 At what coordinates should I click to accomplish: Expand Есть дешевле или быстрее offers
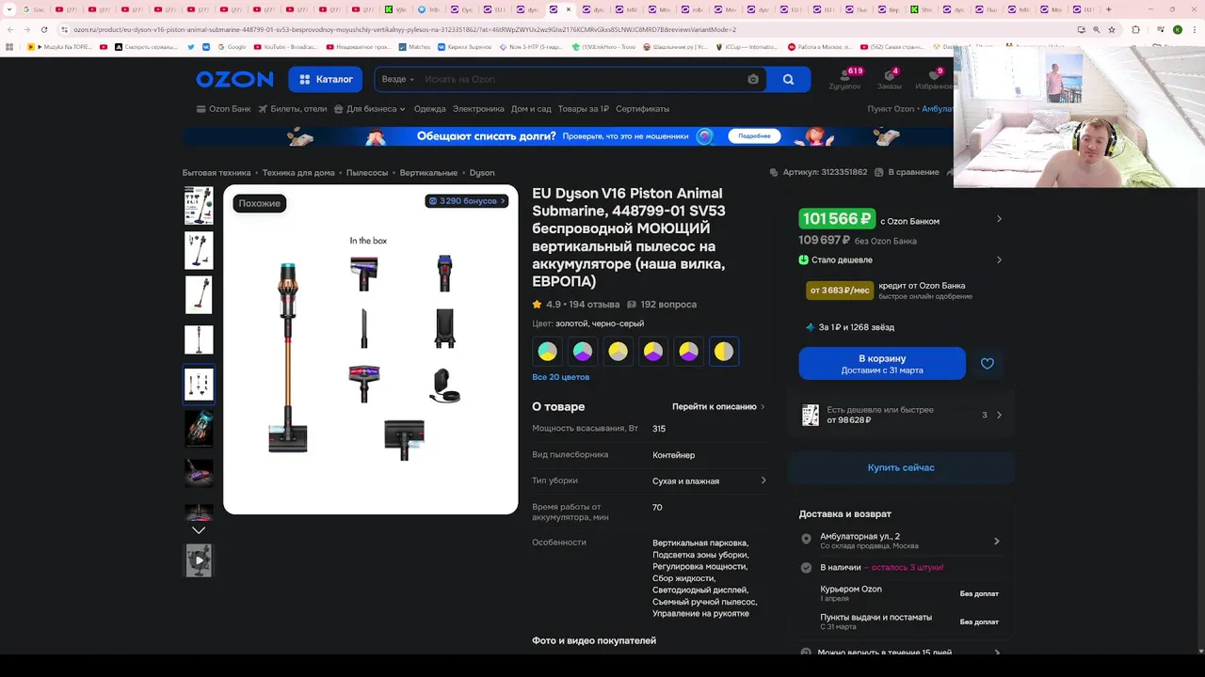click(901, 415)
